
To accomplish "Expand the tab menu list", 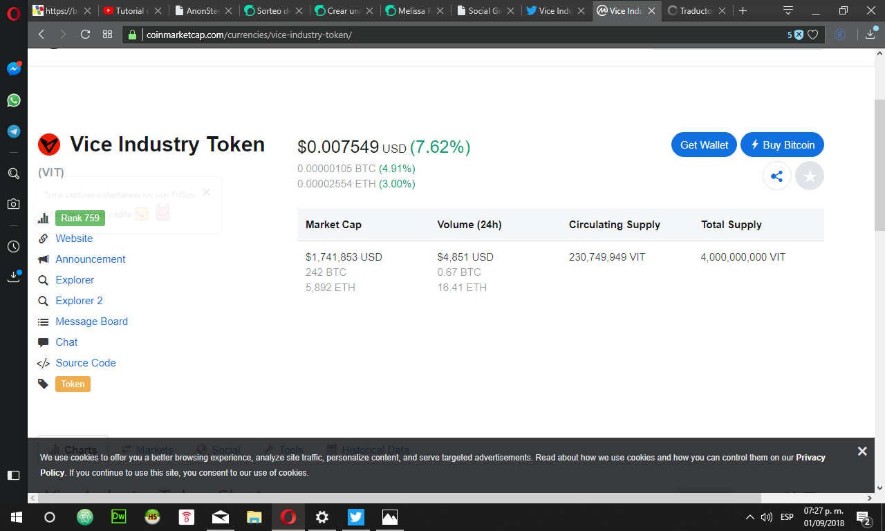I will tap(788, 10).
